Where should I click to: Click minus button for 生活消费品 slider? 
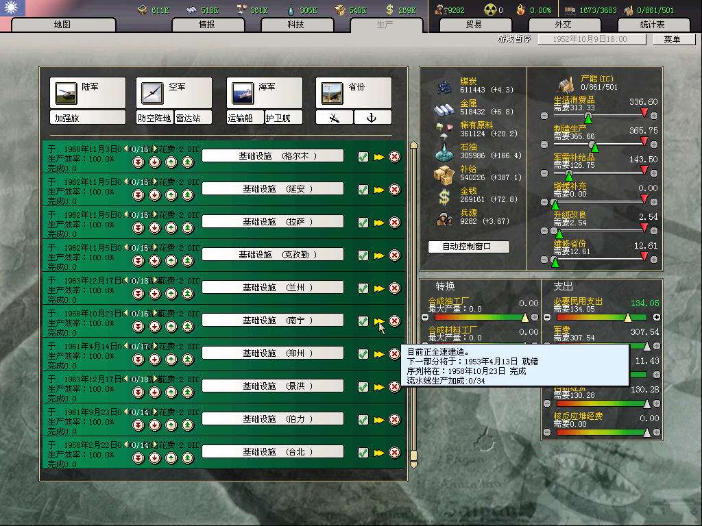point(544,116)
